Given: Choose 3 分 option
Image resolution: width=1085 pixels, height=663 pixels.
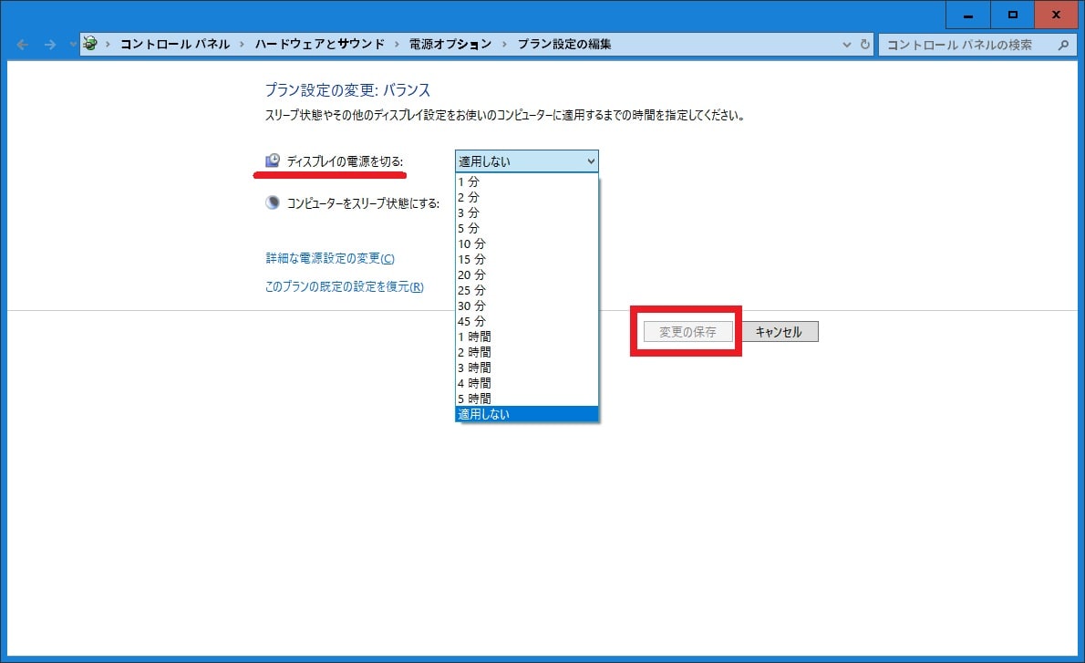Looking at the screenshot, I should pos(527,212).
